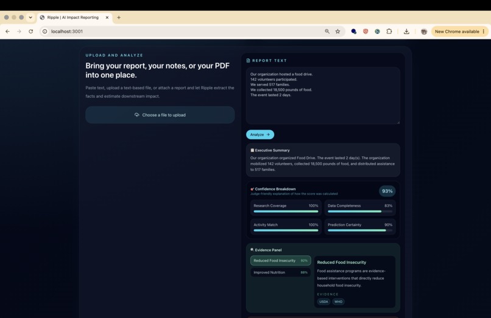491x318 pixels.
Task: Click the browser forward arrow
Action: (x=19, y=31)
